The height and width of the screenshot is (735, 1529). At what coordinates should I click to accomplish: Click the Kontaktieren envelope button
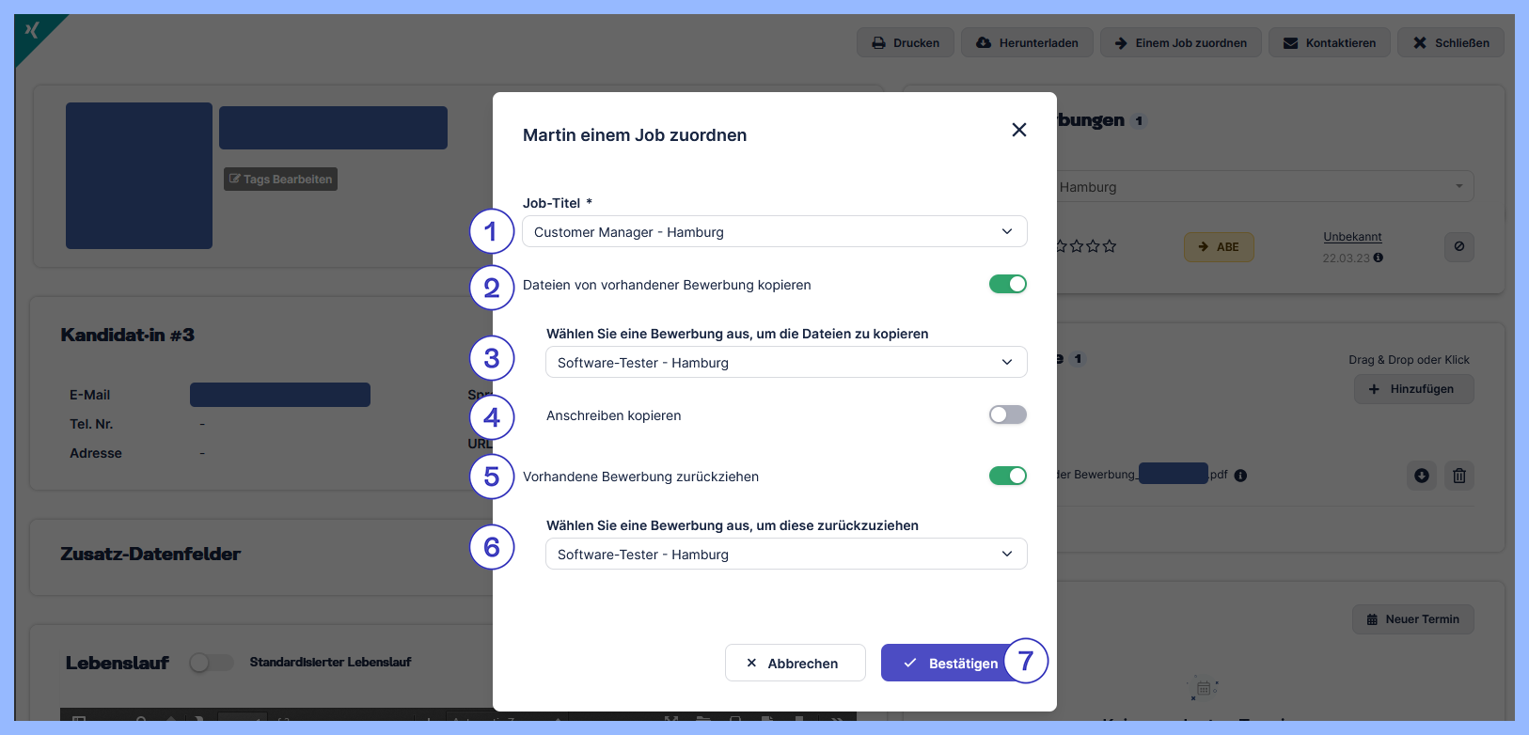click(x=1329, y=43)
